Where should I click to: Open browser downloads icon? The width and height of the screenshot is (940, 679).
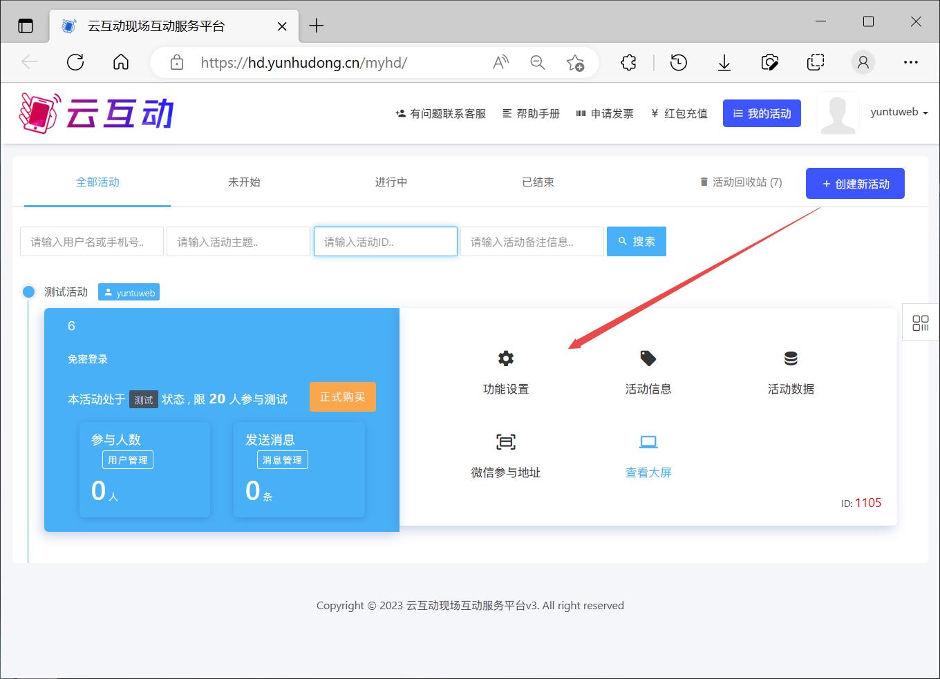coord(724,63)
